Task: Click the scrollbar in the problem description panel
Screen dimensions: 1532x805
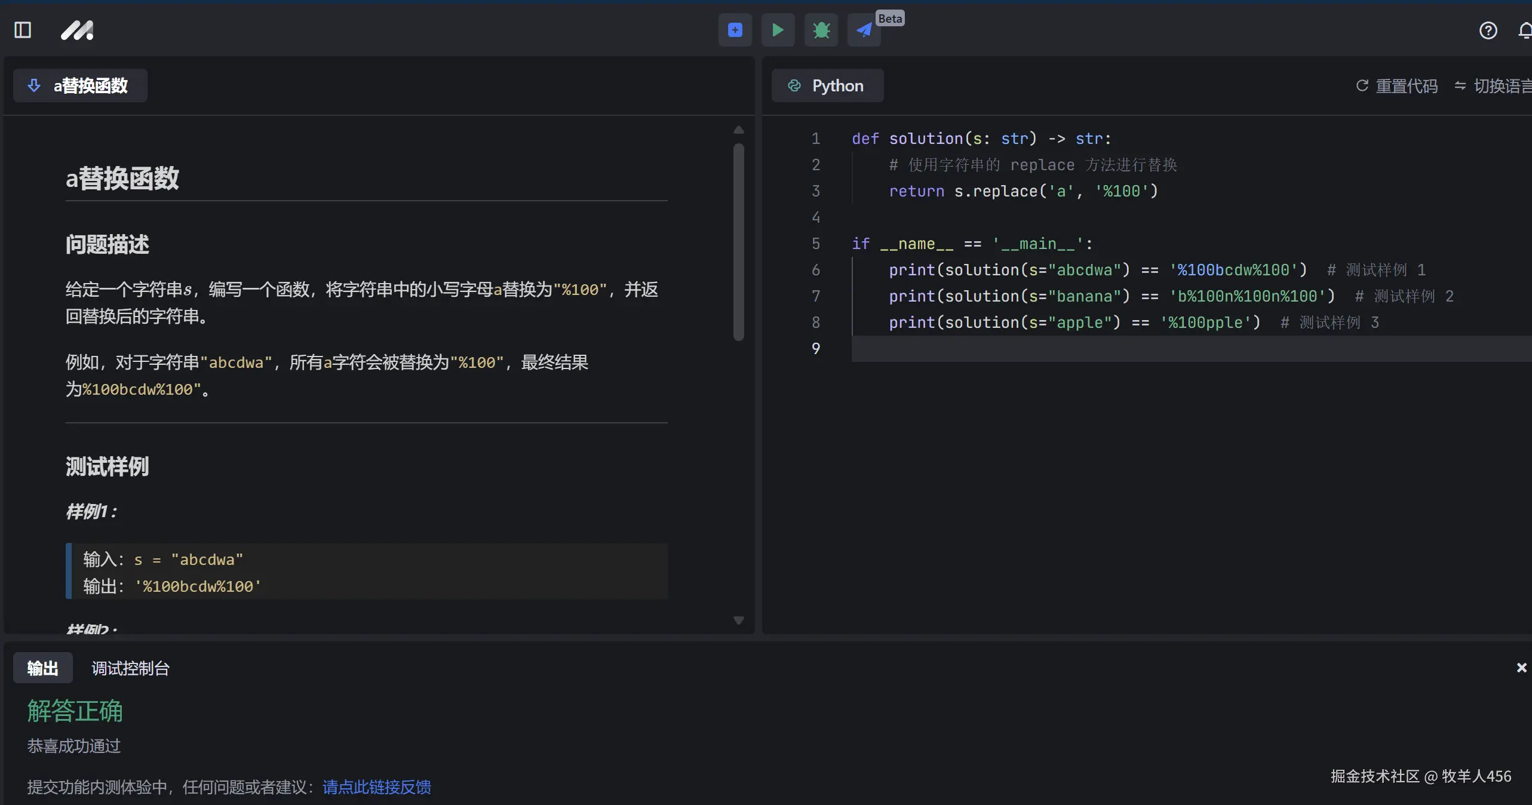Action: pyautogui.click(x=739, y=239)
